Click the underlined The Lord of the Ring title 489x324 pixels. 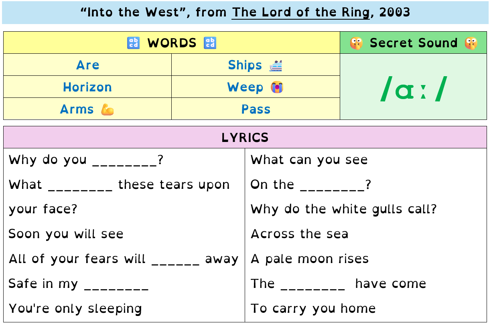pyautogui.click(x=300, y=12)
